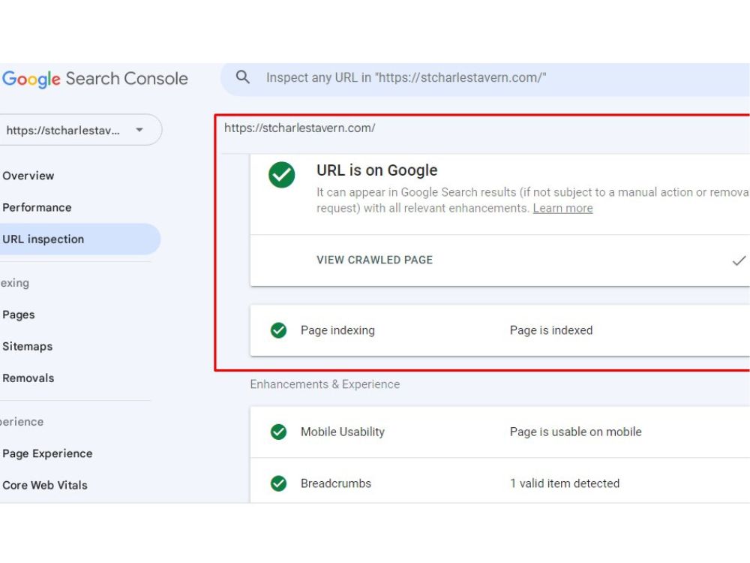Focus the Inspect any URL search field
Viewport: 750px width, 563px height.
coord(485,79)
